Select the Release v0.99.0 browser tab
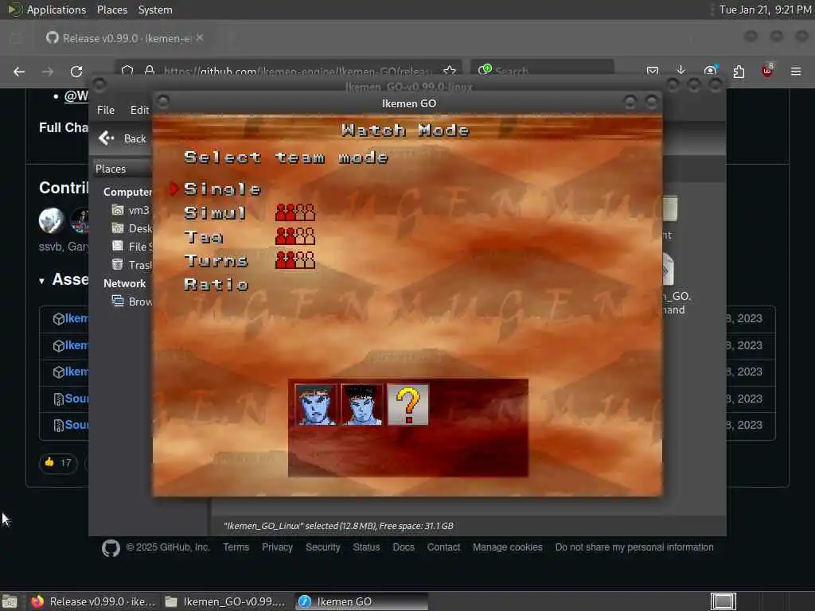Image resolution: width=815 pixels, height=611 pixels. 123,38
